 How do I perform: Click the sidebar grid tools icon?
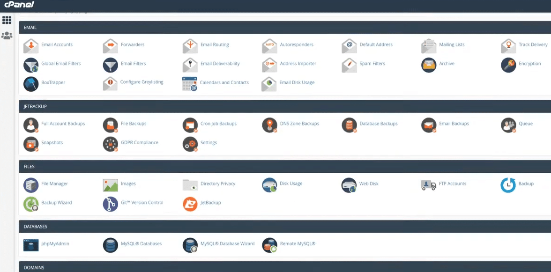coord(7,20)
